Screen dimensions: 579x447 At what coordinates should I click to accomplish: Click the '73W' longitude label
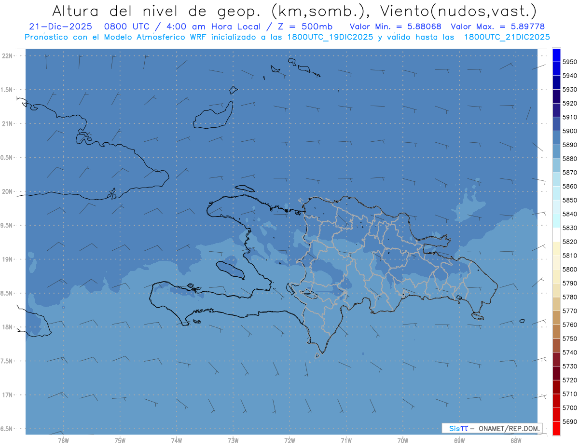(x=233, y=441)
